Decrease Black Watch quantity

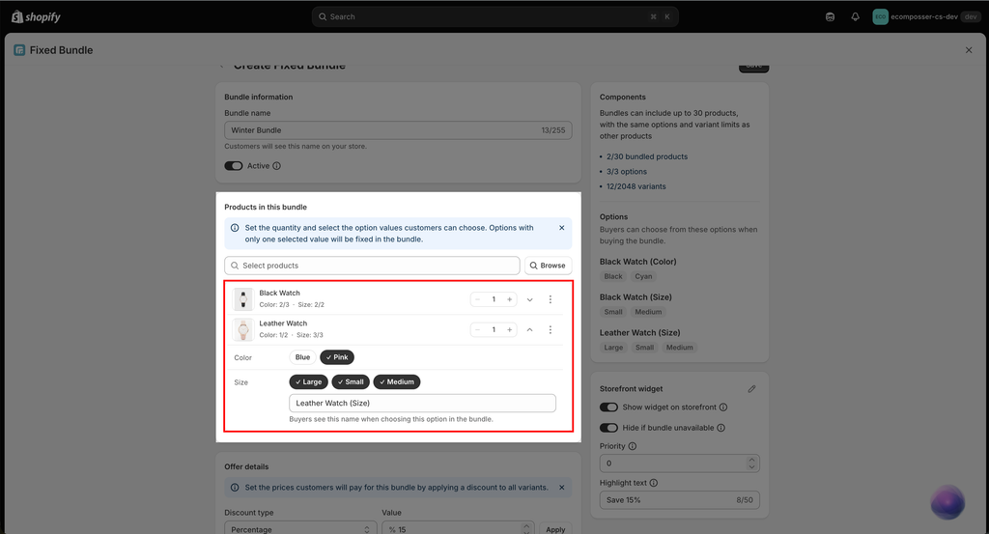[x=477, y=299]
